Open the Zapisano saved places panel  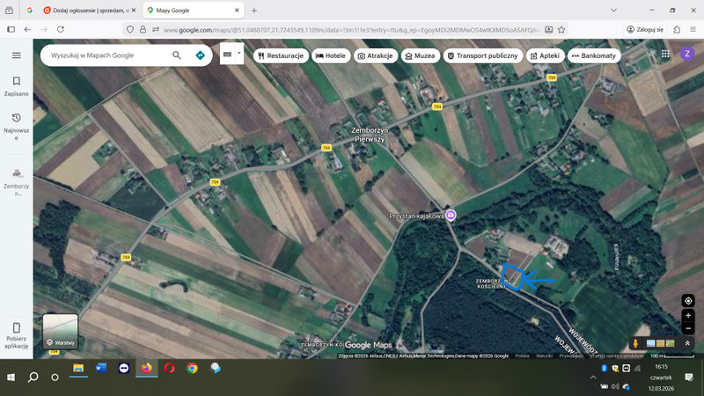tap(16, 85)
